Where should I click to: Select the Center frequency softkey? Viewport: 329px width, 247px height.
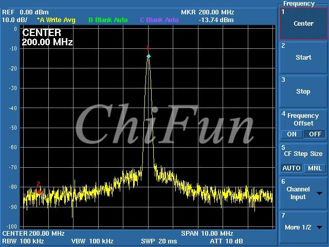pyautogui.click(x=303, y=24)
